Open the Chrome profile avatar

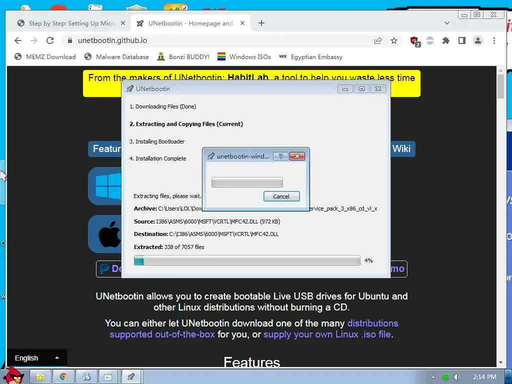point(478,40)
